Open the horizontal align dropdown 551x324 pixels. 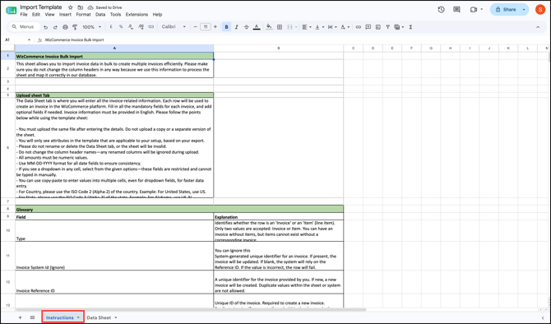307,27
